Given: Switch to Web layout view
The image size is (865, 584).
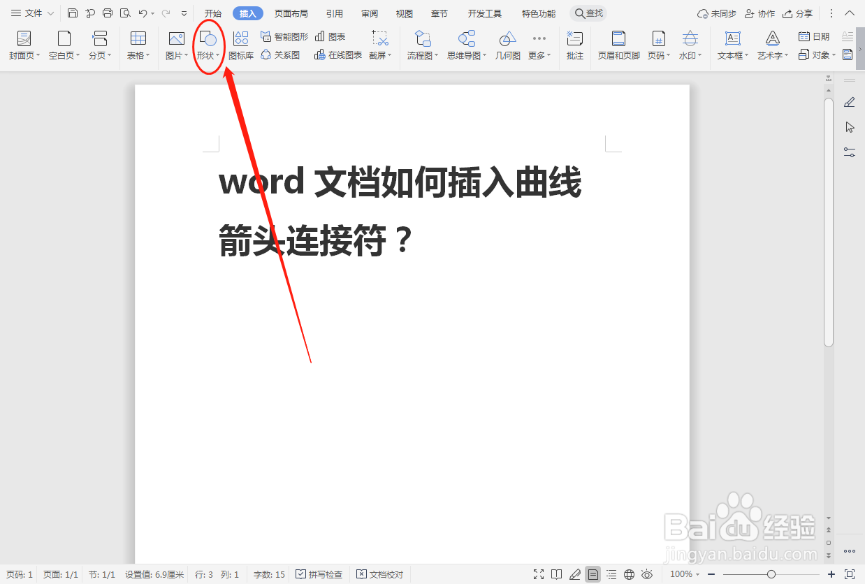Looking at the screenshot, I should tap(629, 574).
